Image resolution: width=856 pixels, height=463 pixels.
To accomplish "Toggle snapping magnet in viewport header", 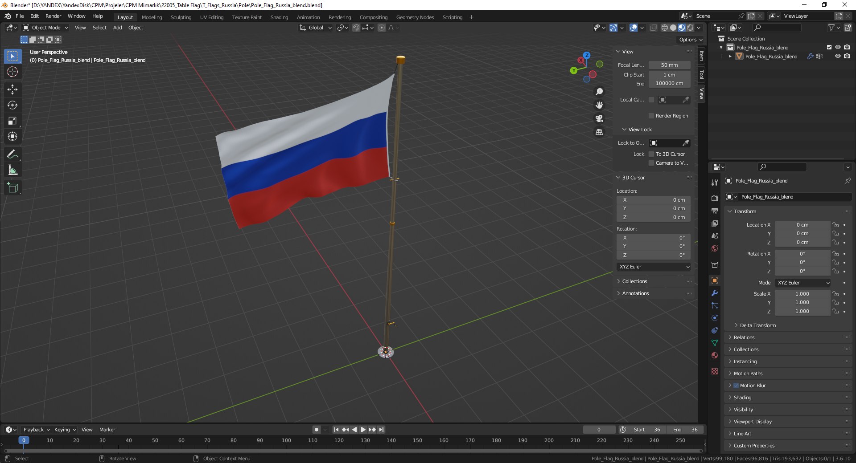I will (x=356, y=28).
